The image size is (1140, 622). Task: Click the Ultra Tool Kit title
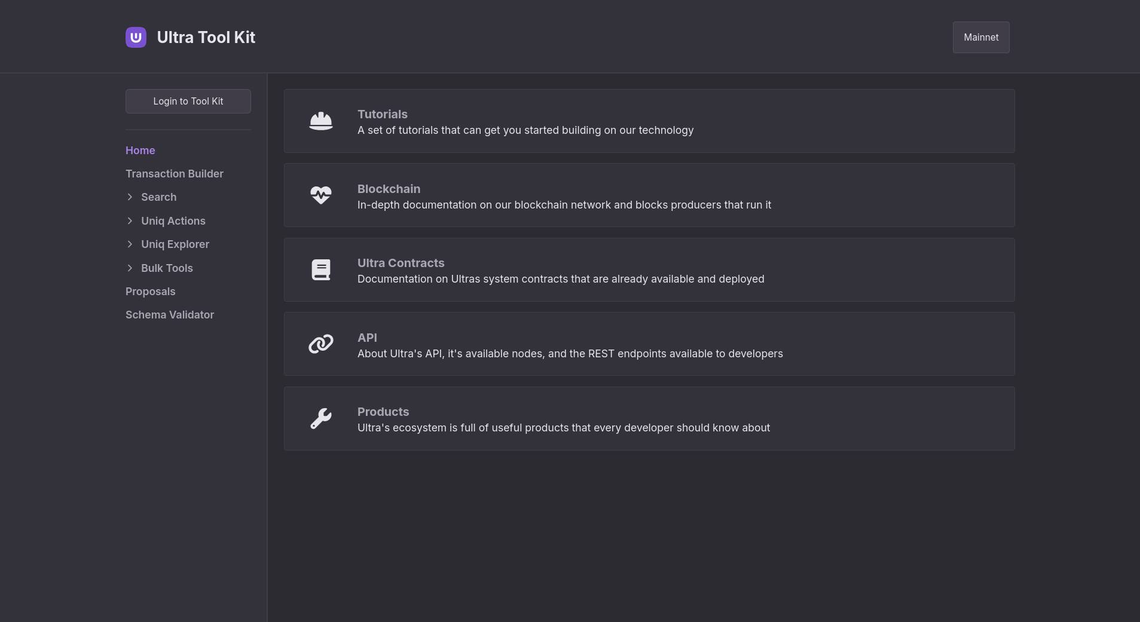point(206,37)
